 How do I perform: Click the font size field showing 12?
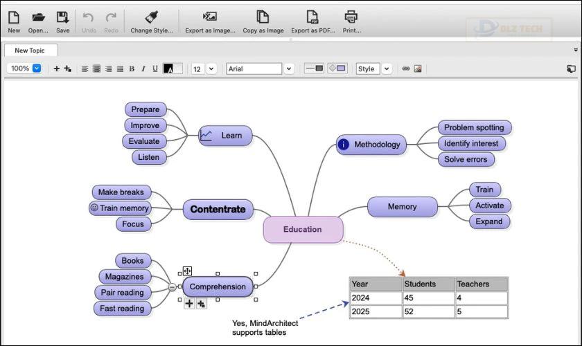(x=198, y=69)
